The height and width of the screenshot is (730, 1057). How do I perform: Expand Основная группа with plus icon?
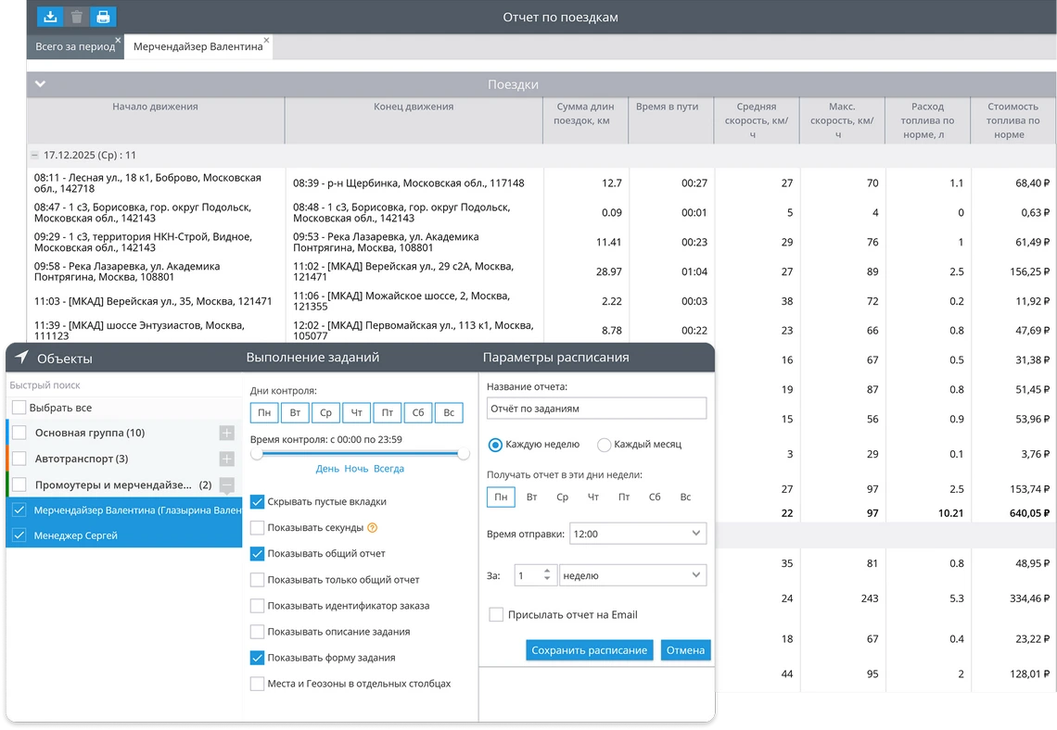pyautogui.click(x=226, y=433)
